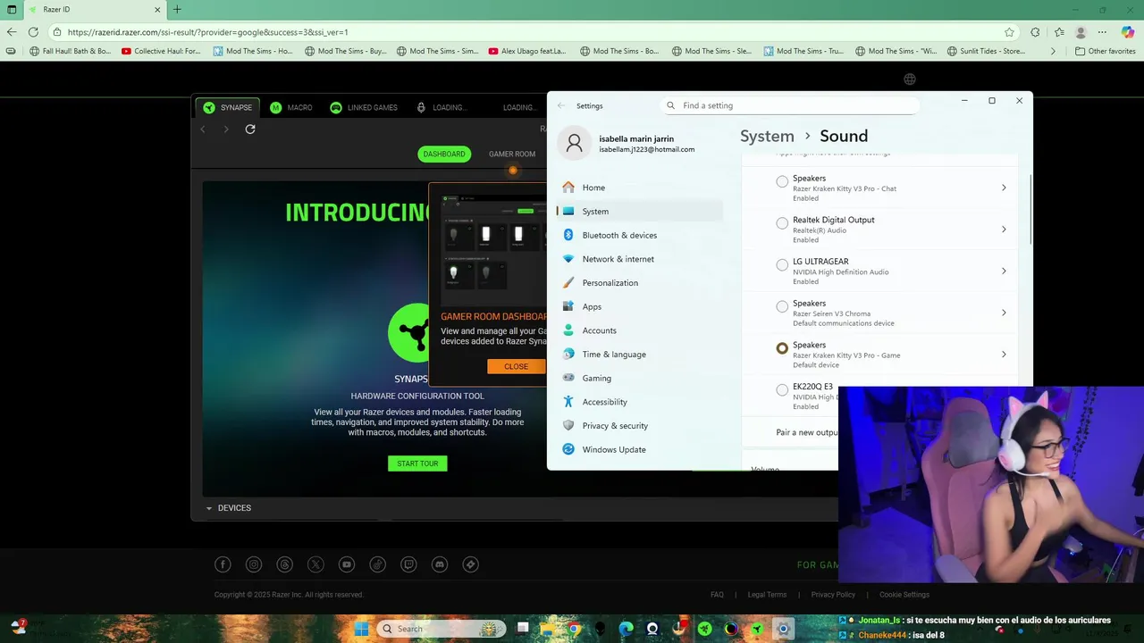Select Realtek Digital Output as output device

[782, 223]
